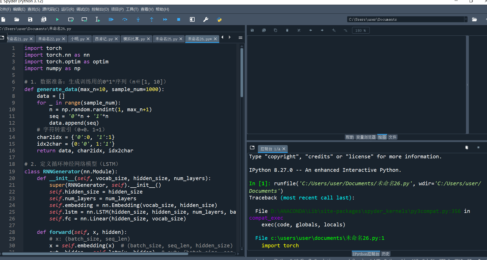Open the 帮助(H) menu

click(x=162, y=9)
